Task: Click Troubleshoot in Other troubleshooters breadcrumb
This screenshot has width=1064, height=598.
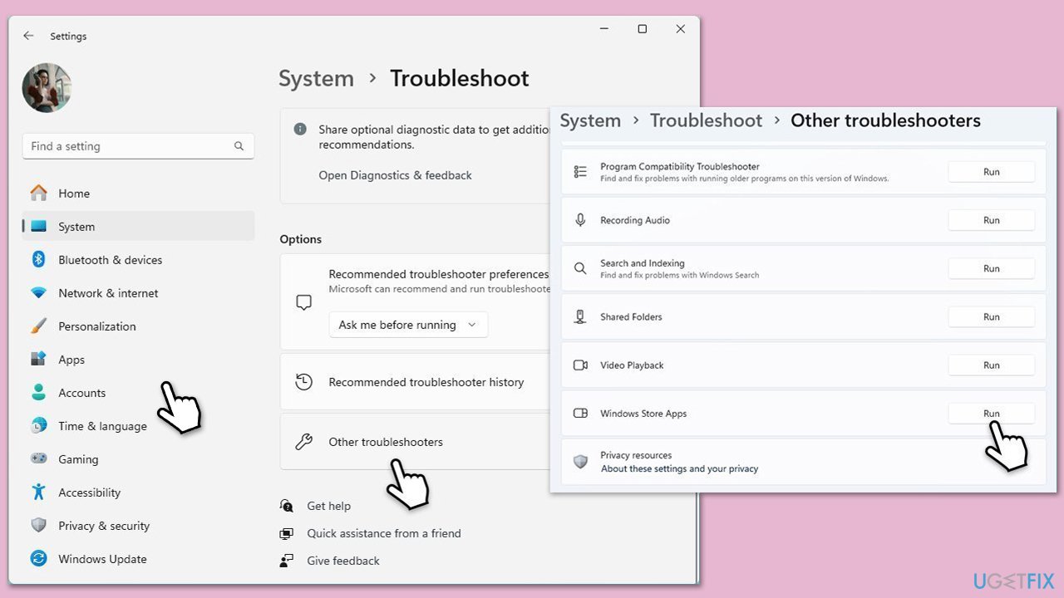Action: pyautogui.click(x=706, y=120)
